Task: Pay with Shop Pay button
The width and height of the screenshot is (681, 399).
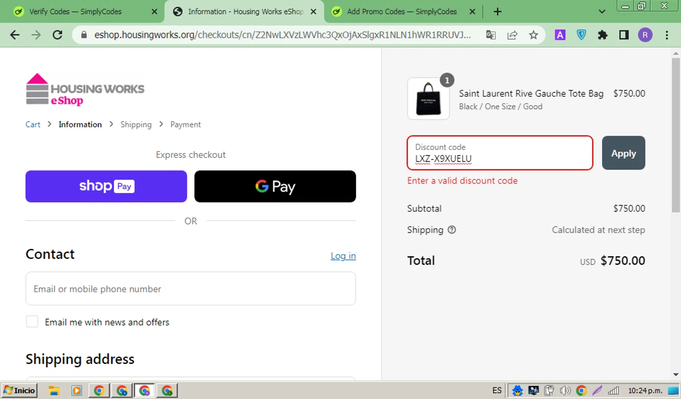Action: 106,187
